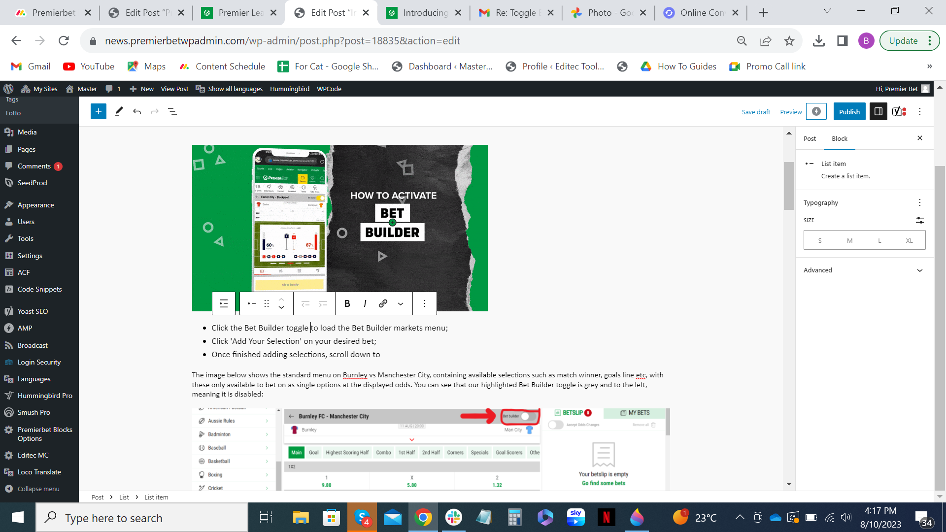Select the M font size option
Screen dimensions: 946x532
tap(849, 240)
